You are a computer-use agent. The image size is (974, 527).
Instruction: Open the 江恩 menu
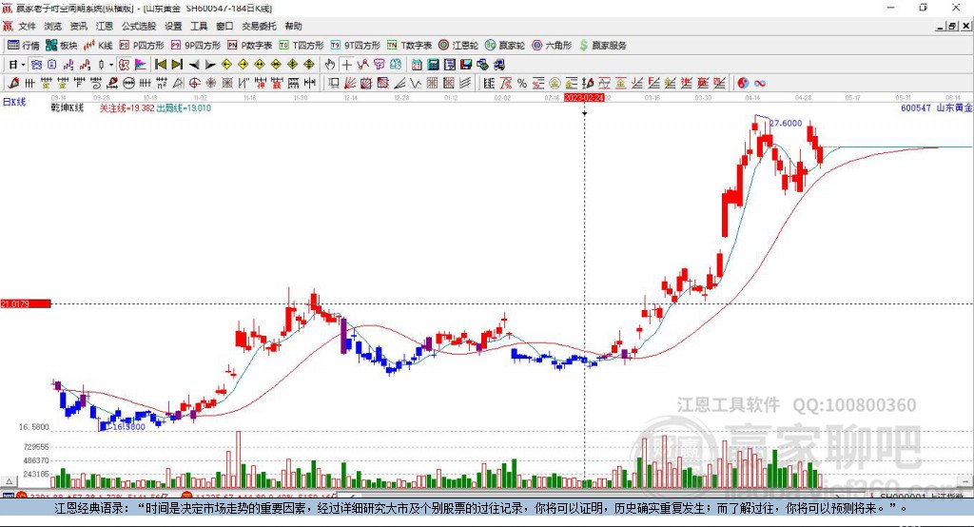click(x=105, y=26)
